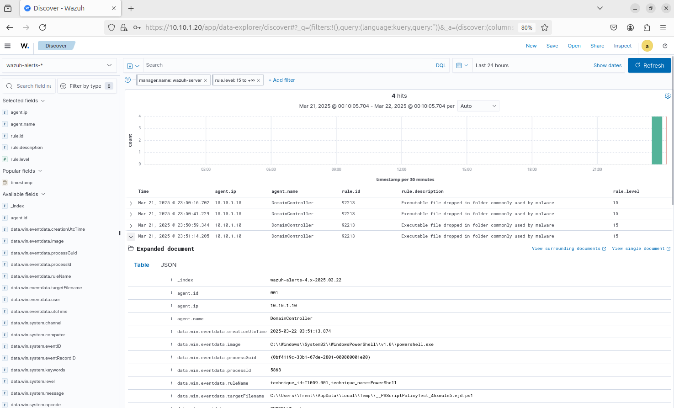Screen dimensions: 674x408
Task: Expand the 23:50:16 alert row
Action: click(131, 203)
